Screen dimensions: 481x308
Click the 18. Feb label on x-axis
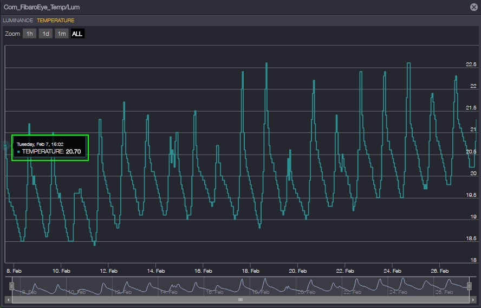pos(250,271)
